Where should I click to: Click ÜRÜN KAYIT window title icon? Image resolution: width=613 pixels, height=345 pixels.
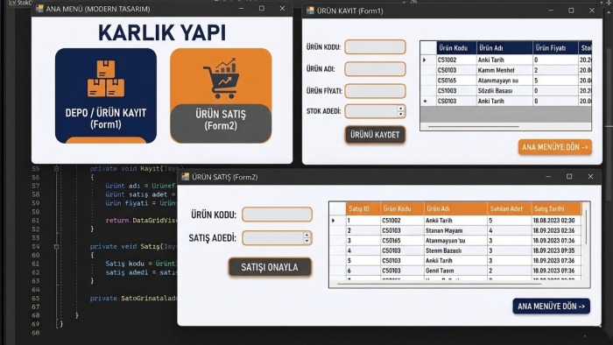310,11
